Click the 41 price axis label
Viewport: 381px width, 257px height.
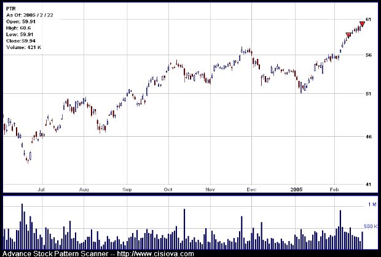coord(368,185)
